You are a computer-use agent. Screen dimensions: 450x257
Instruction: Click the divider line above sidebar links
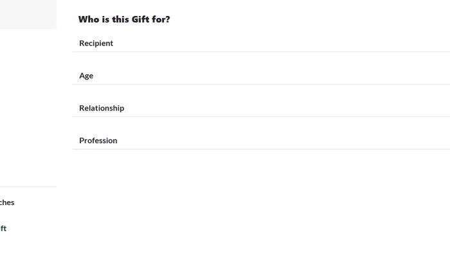(28, 187)
